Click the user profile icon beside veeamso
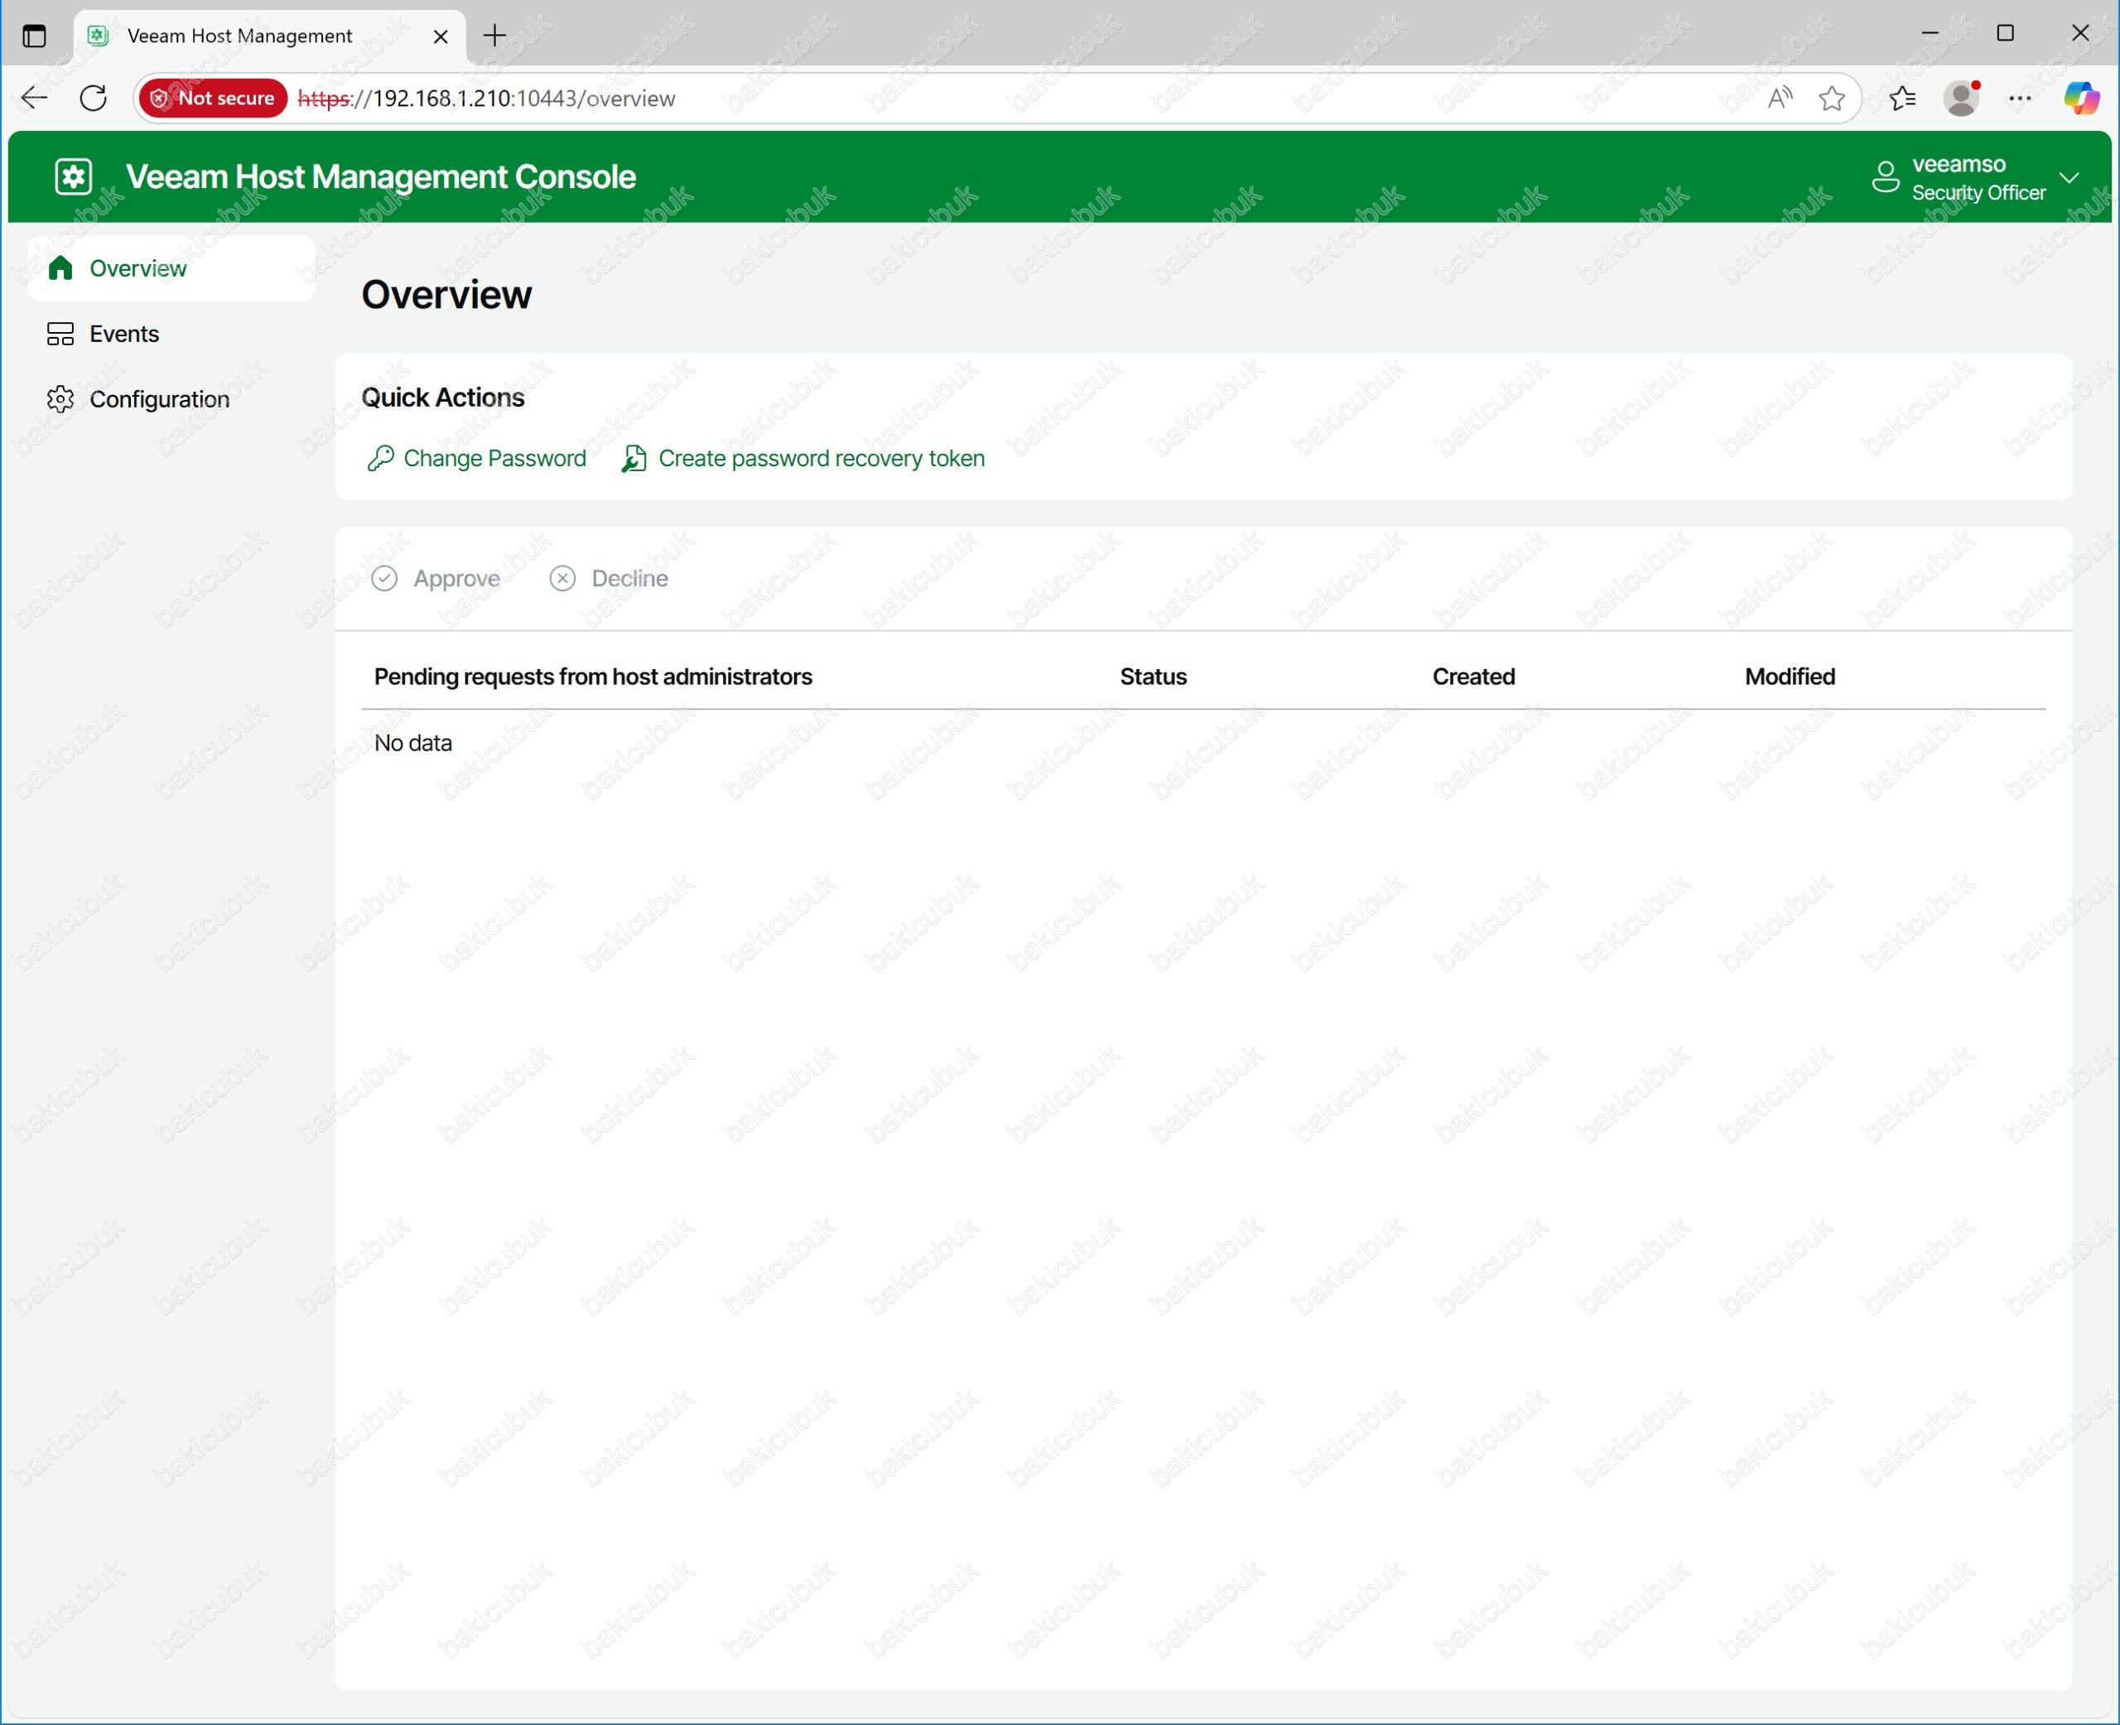 [x=1885, y=177]
